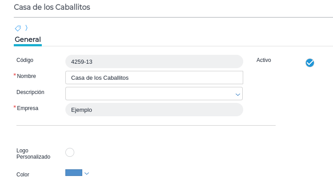
Task: Open the Descripción dropdown arrow
Action: [238, 94]
